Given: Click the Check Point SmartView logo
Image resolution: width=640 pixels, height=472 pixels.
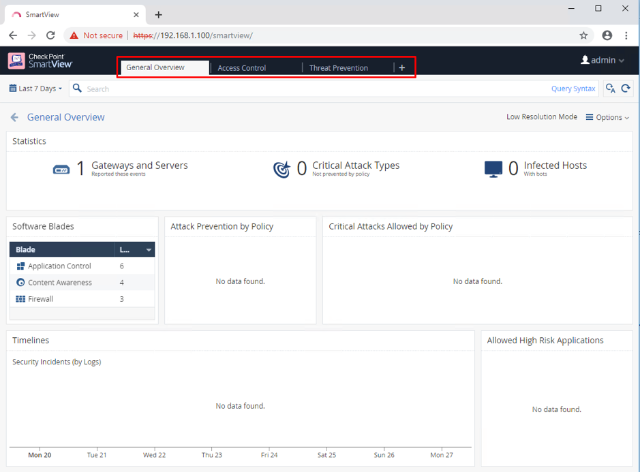Looking at the screenshot, I should [x=40, y=61].
